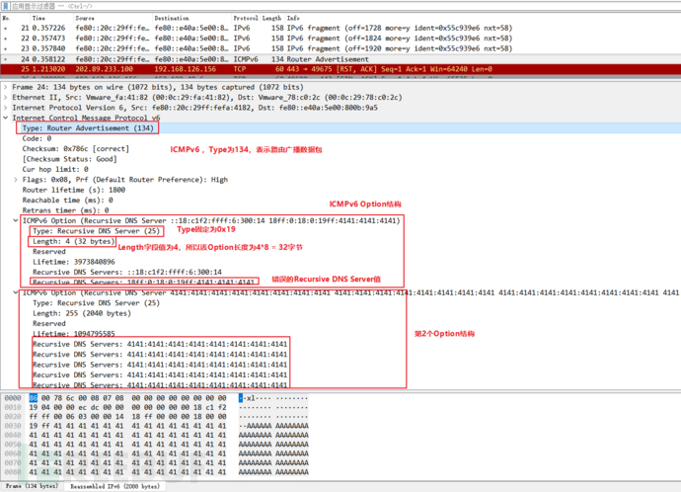681x492 pixels.
Task: Select the Cur hop limit: 0 field
Action: pos(55,170)
